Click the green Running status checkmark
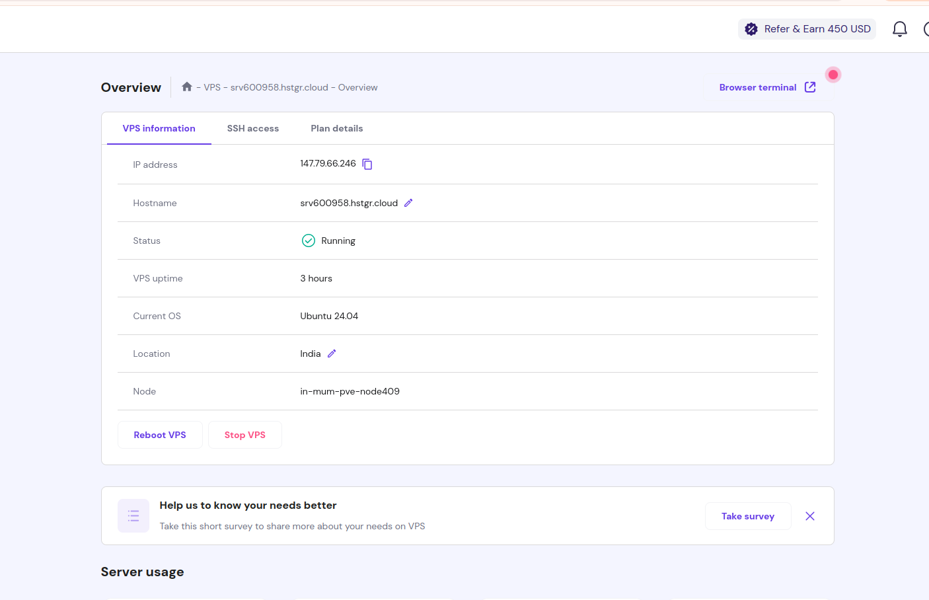 pos(309,241)
